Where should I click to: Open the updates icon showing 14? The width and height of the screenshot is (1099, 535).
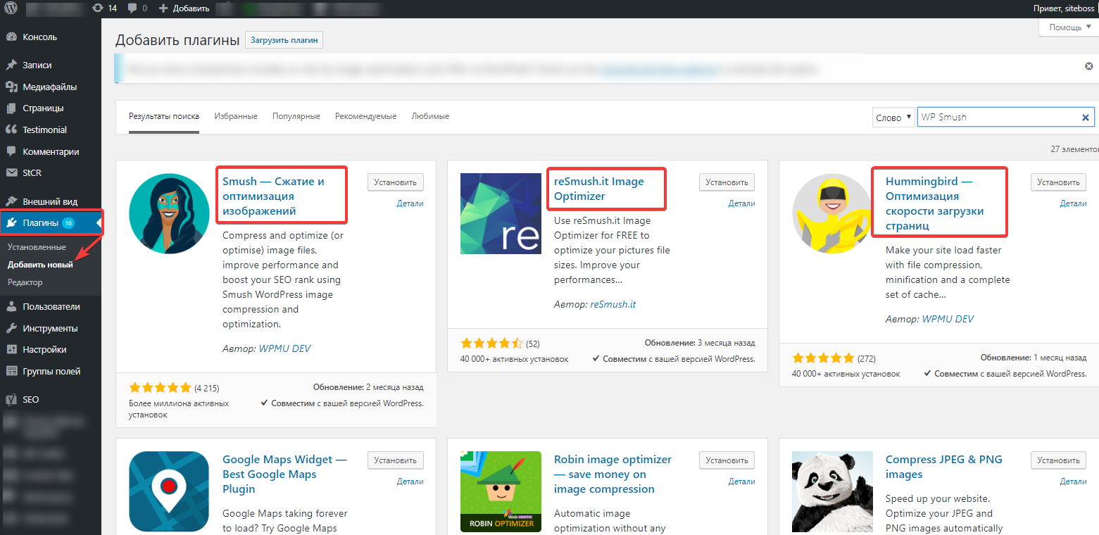pyautogui.click(x=104, y=8)
